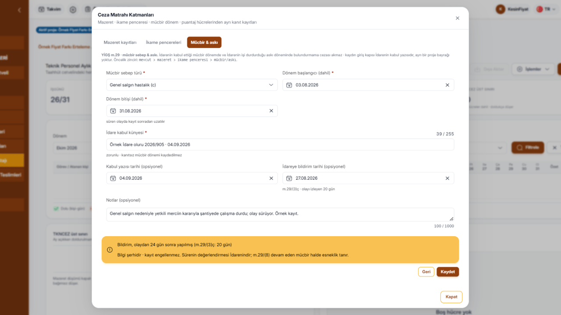
Task: Close the Ceza Matrahı Katmanları dialog
Action: [457, 18]
